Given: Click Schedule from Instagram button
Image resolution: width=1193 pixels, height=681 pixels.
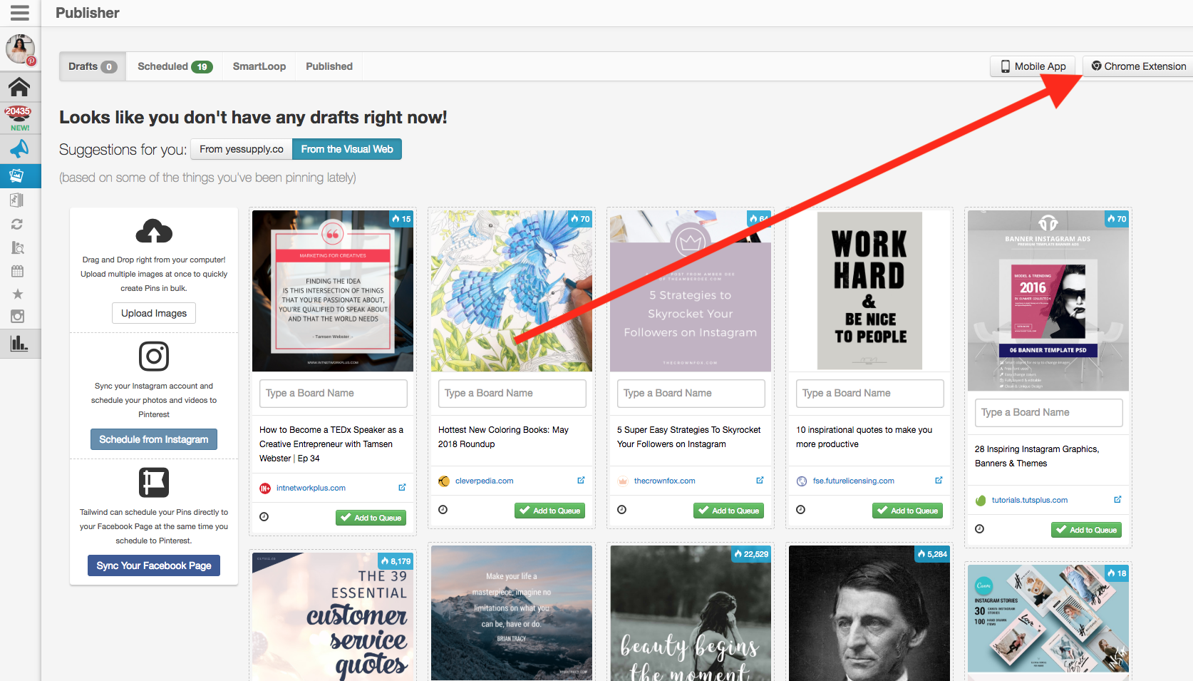Looking at the screenshot, I should (x=154, y=439).
